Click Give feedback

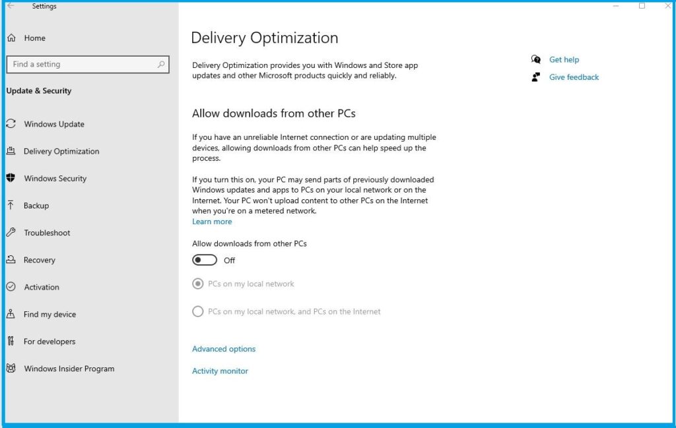573,77
